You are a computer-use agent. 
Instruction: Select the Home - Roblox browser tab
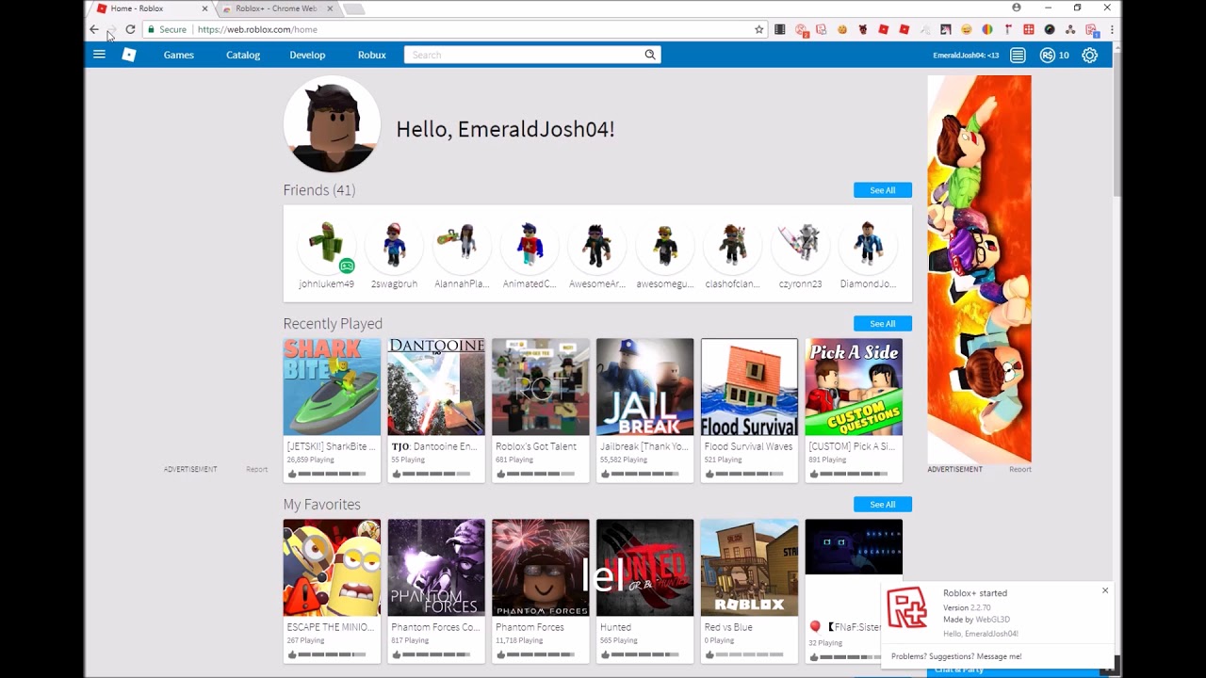pyautogui.click(x=151, y=8)
